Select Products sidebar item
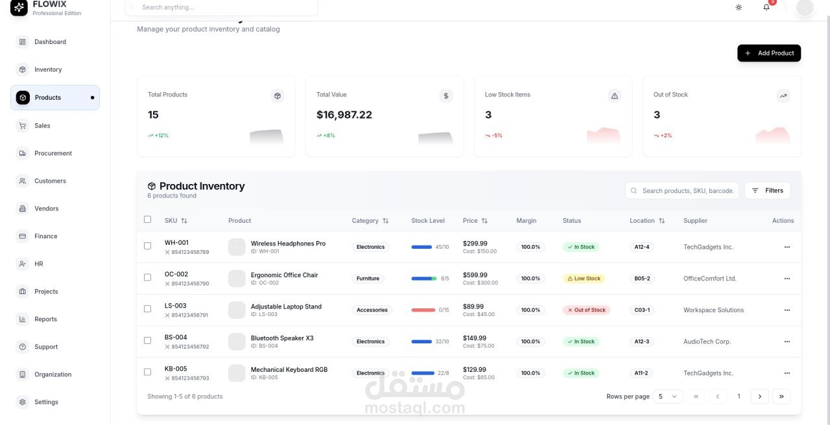The height and width of the screenshot is (425, 830). point(55,98)
